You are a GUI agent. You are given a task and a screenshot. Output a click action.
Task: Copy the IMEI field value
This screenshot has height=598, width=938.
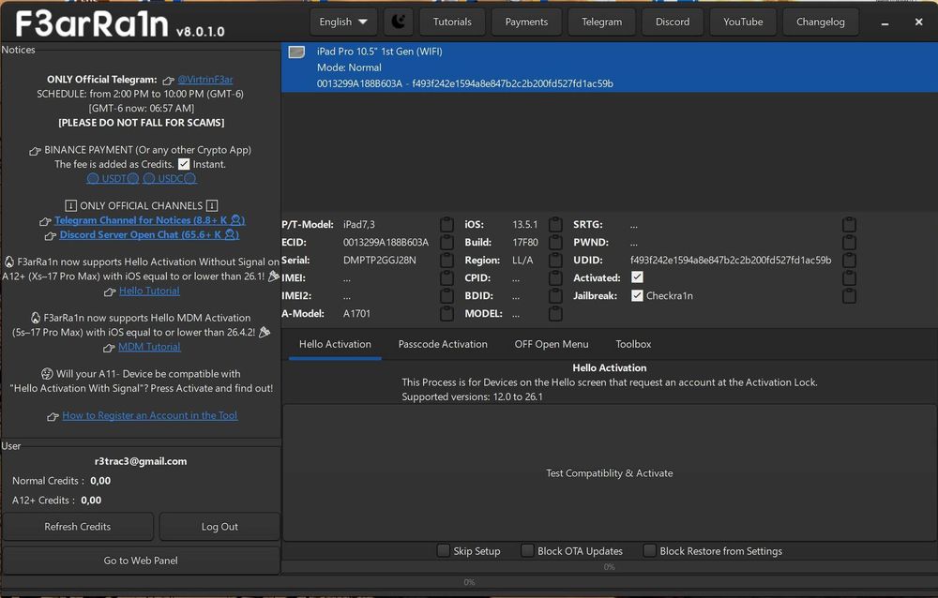pyautogui.click(x=446, y=278)
